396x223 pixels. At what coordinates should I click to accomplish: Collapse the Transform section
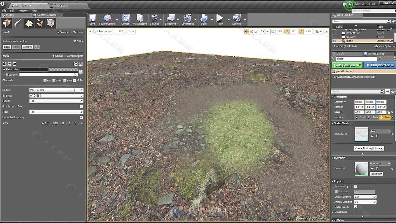point(333,97)
